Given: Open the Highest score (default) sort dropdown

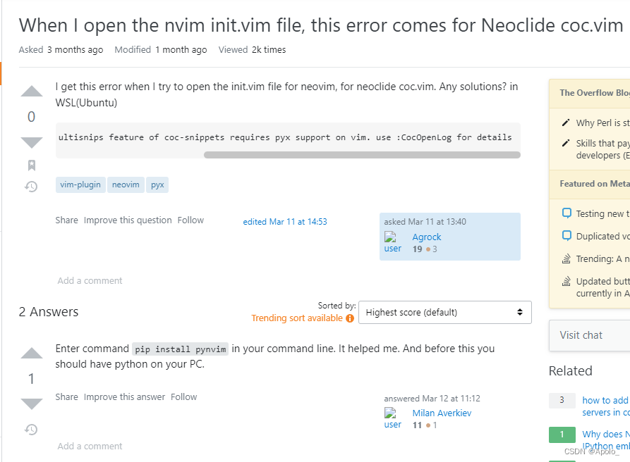Looking at the screenshot, I should (444, 312).
